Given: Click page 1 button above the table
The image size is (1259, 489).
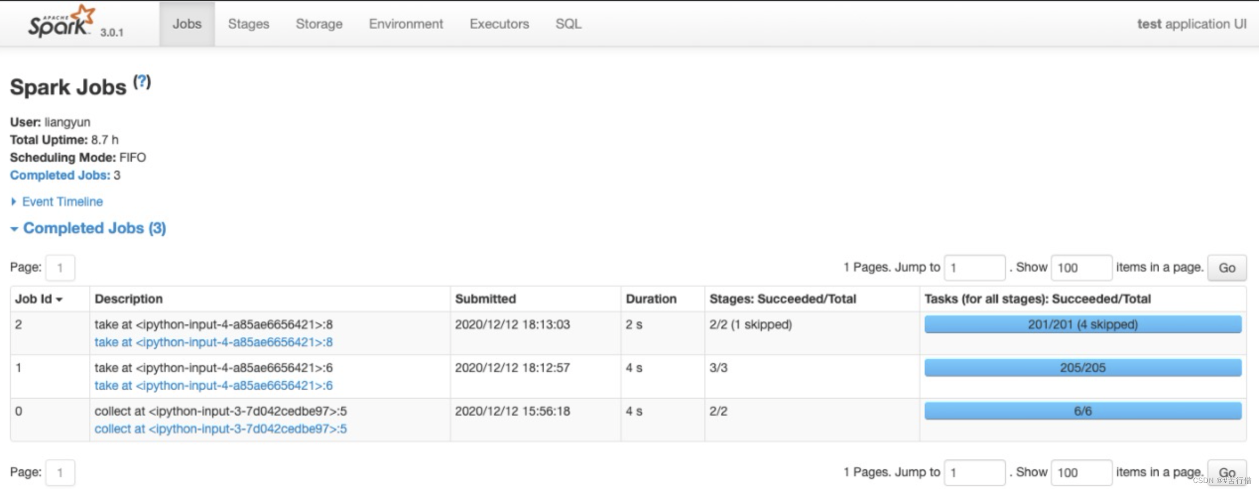Looking at the screenshot, I should [x=60, y=268].
